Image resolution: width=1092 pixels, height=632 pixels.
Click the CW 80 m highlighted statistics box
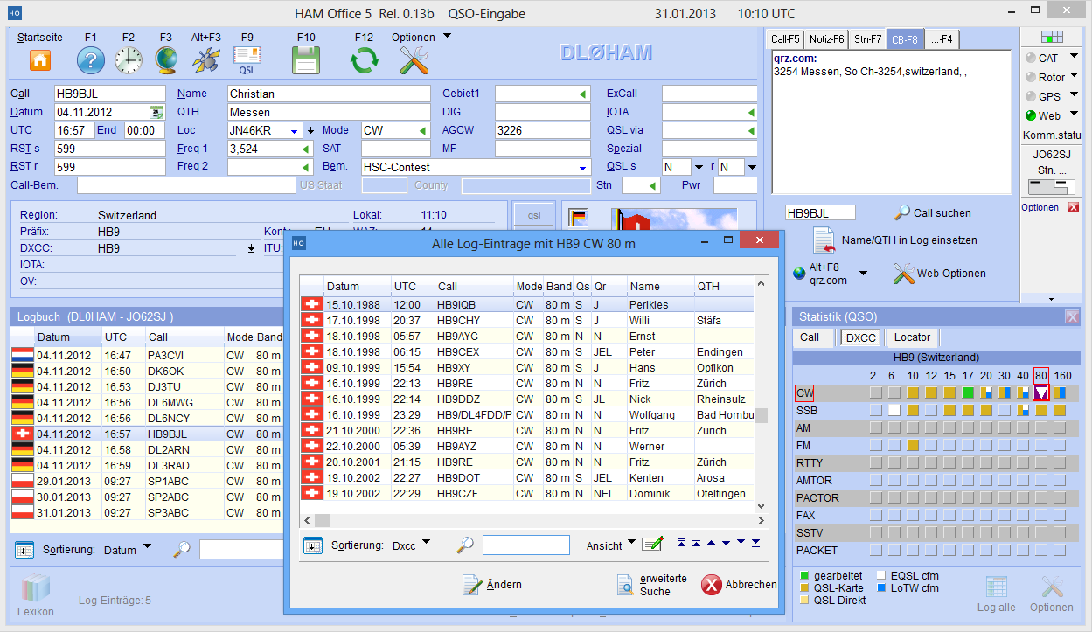click(1041, 392)
